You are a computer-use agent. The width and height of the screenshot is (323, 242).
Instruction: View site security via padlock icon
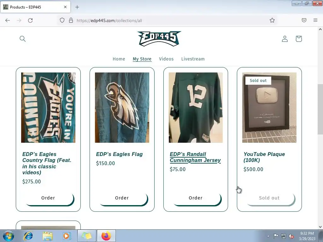click(71, 20)
